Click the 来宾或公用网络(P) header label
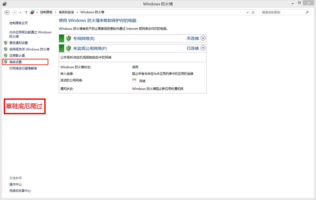Screen dimensions: 316x200 click(90, 48)
